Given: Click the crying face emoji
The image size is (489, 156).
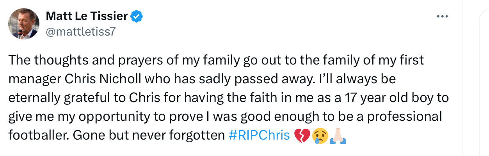Looking at the screenshot, I should coord(319,136).
